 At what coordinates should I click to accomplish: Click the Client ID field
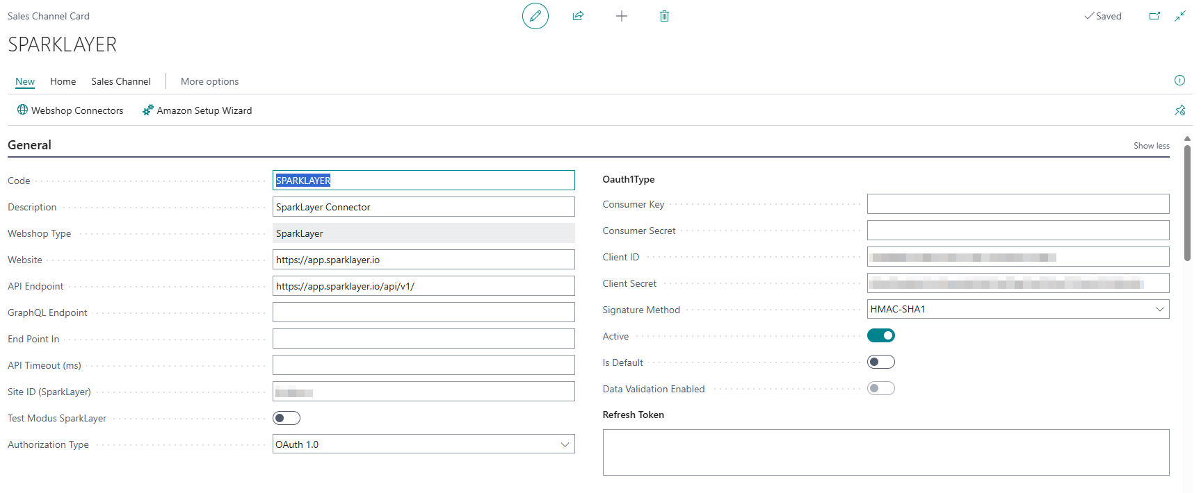[1018, 257]
